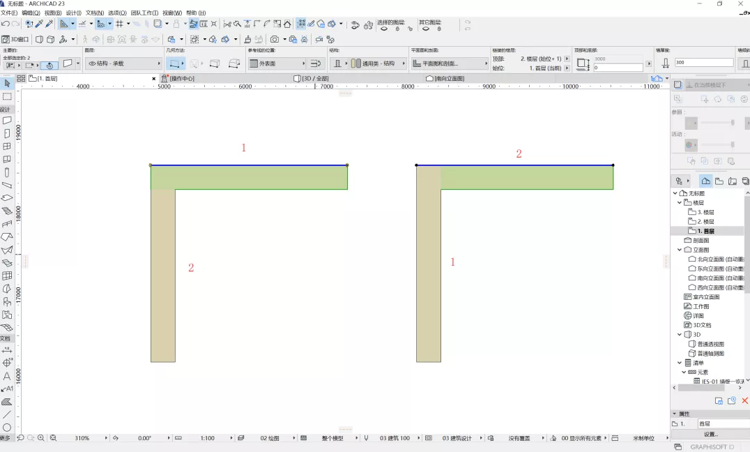Screen dimensions: 750x452
Task: Click the 设置... button in properties
Action: click(710, 435)
